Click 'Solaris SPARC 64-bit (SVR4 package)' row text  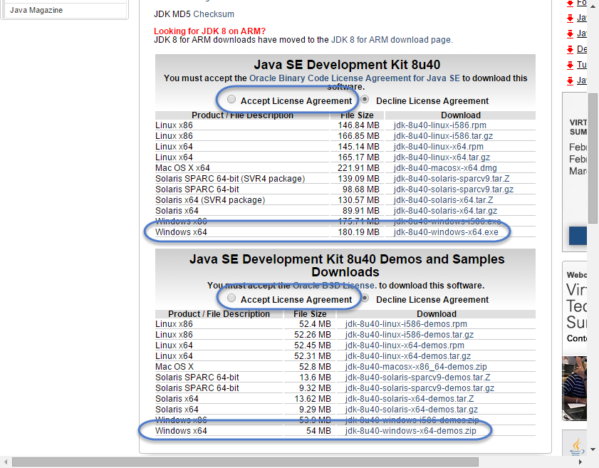point(230,179)
